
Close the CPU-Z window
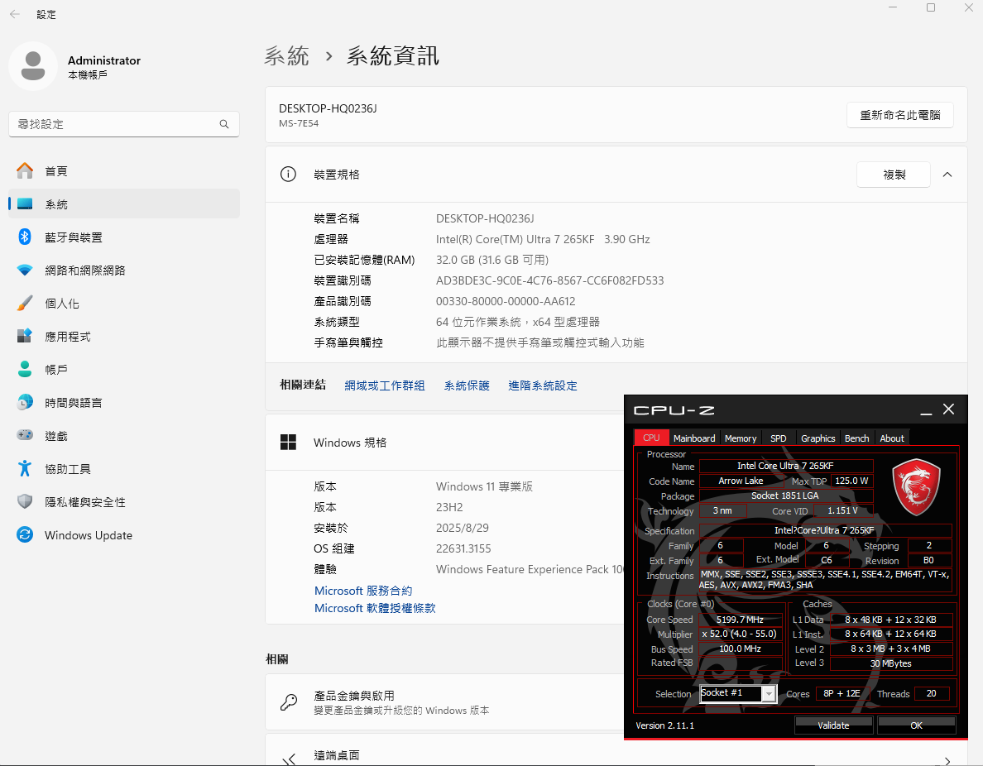[948, 409]
